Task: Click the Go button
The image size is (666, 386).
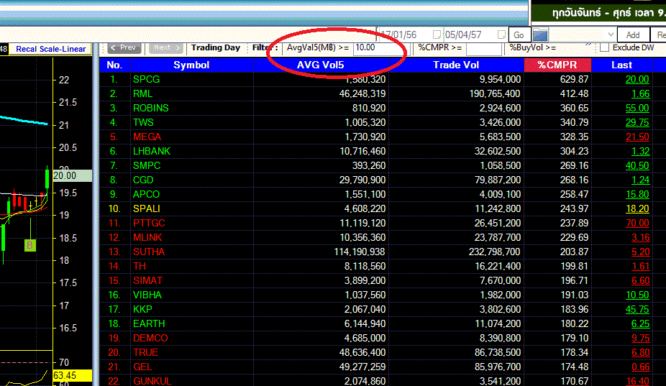Action: pyautogui.click(x=519, y=35)
